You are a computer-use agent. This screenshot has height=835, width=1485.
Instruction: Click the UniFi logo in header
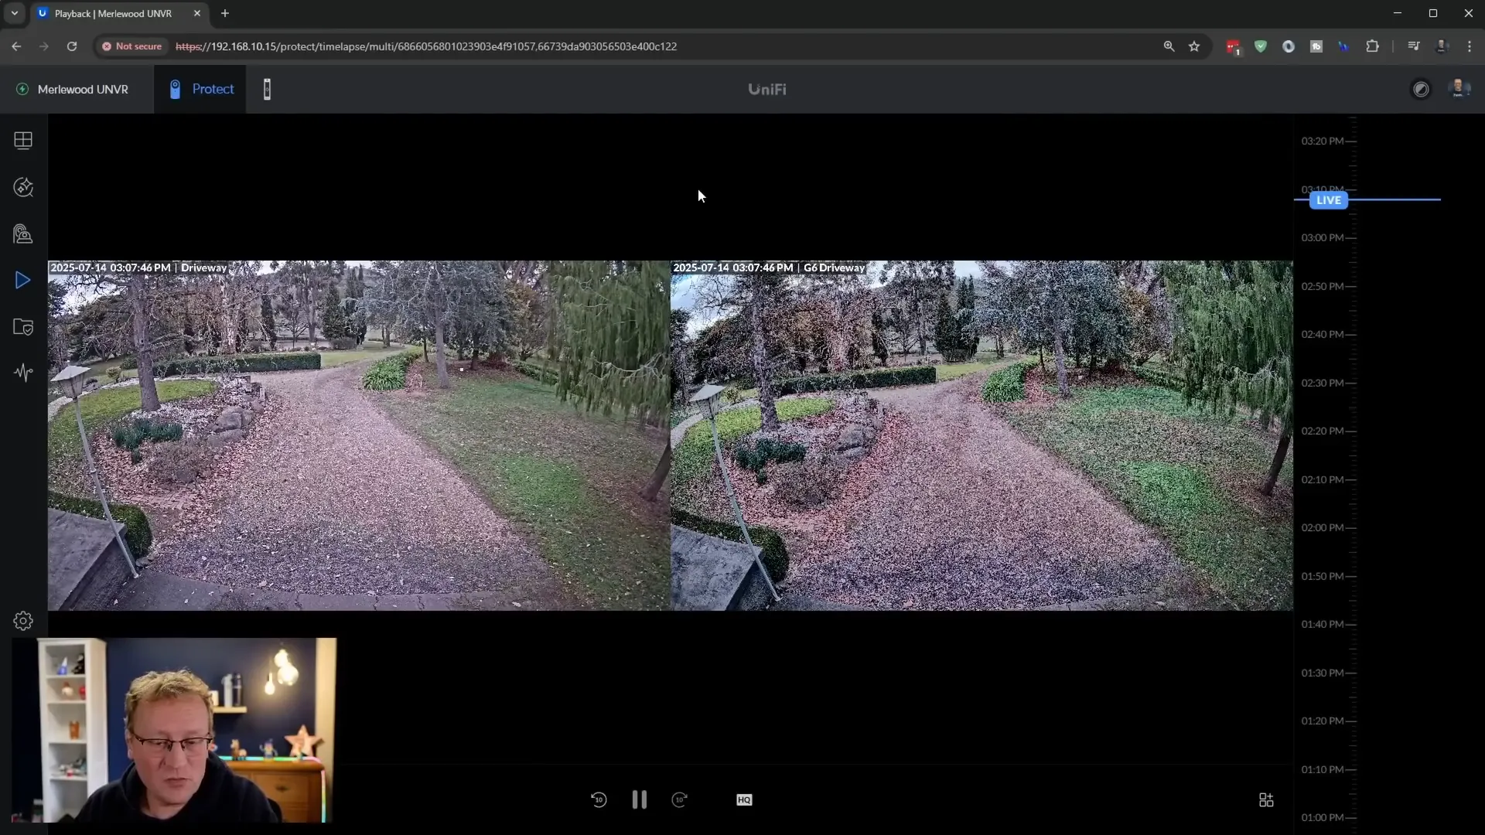pos(767,89)
